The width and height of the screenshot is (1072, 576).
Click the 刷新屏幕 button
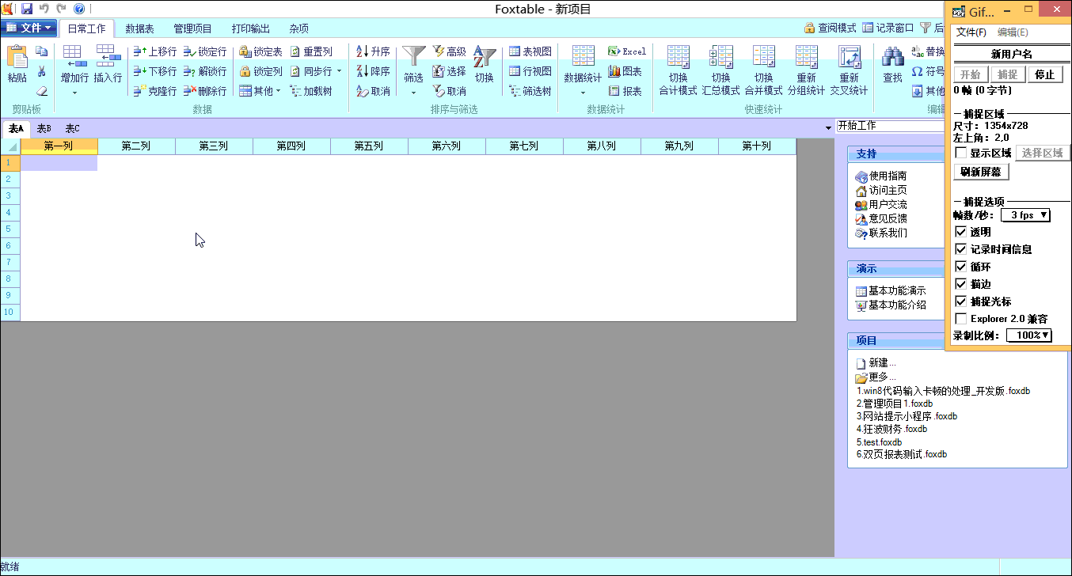pyautogui.click(x=980, y=172)
